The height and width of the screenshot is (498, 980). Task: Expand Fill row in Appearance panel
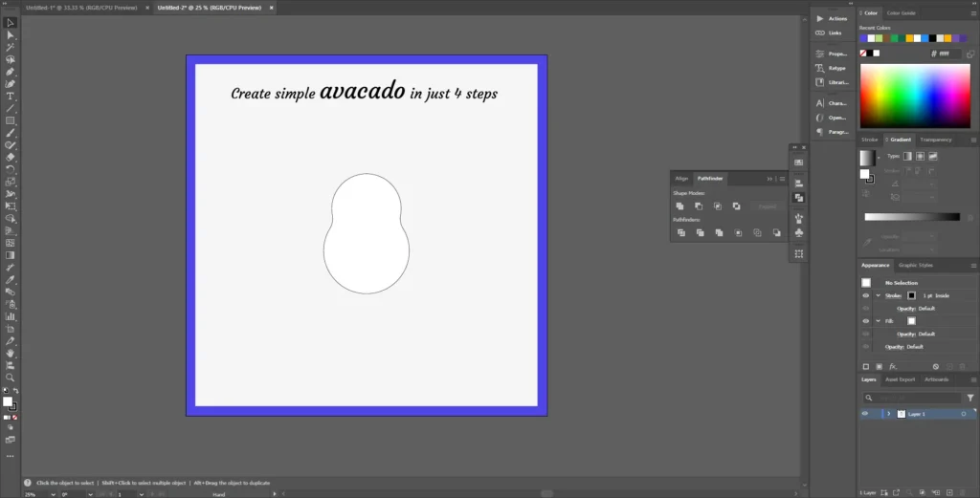point(879,321)
